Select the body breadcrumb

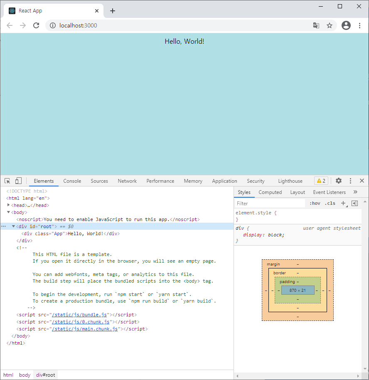pos(25,375)
